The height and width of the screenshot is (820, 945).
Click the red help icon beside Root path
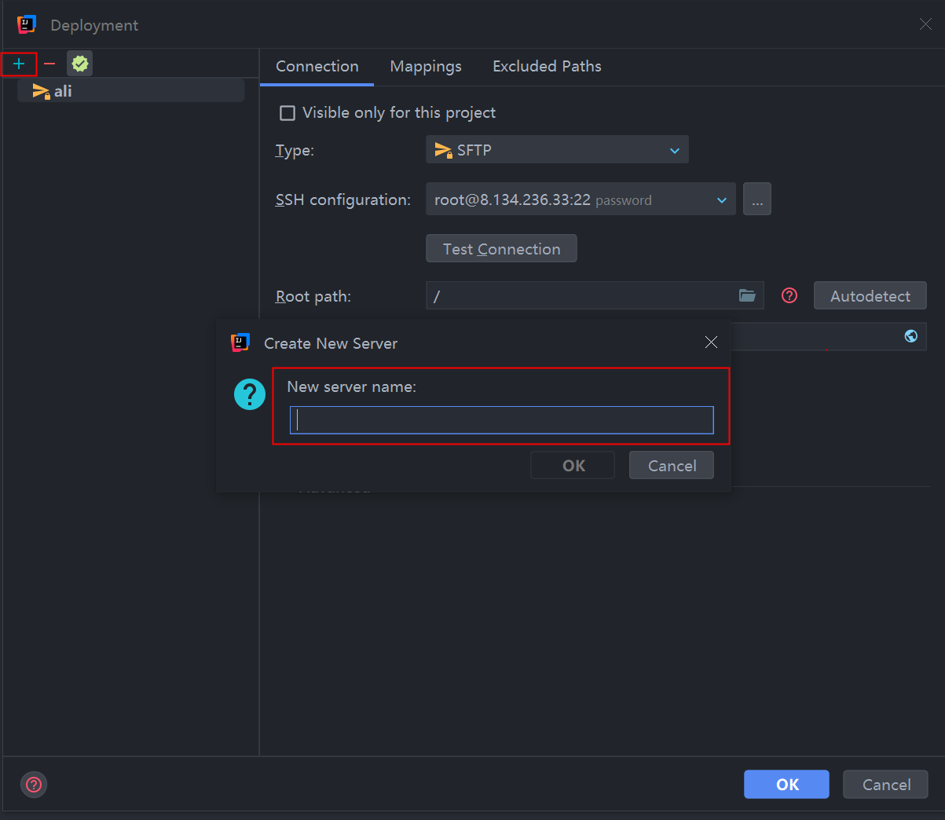click(789, 295)
